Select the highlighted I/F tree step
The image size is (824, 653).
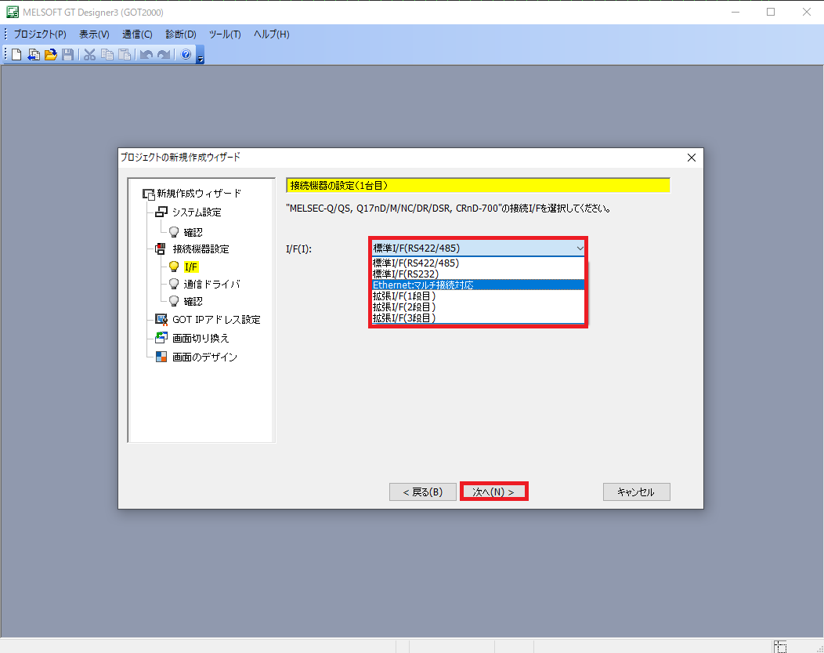pyautogui.click(x=191, y=267)
